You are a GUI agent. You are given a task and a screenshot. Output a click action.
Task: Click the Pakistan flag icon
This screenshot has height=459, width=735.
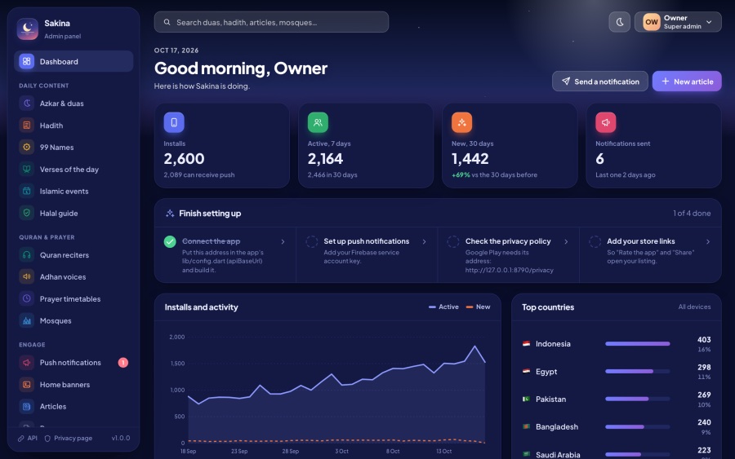pos(526,399)
